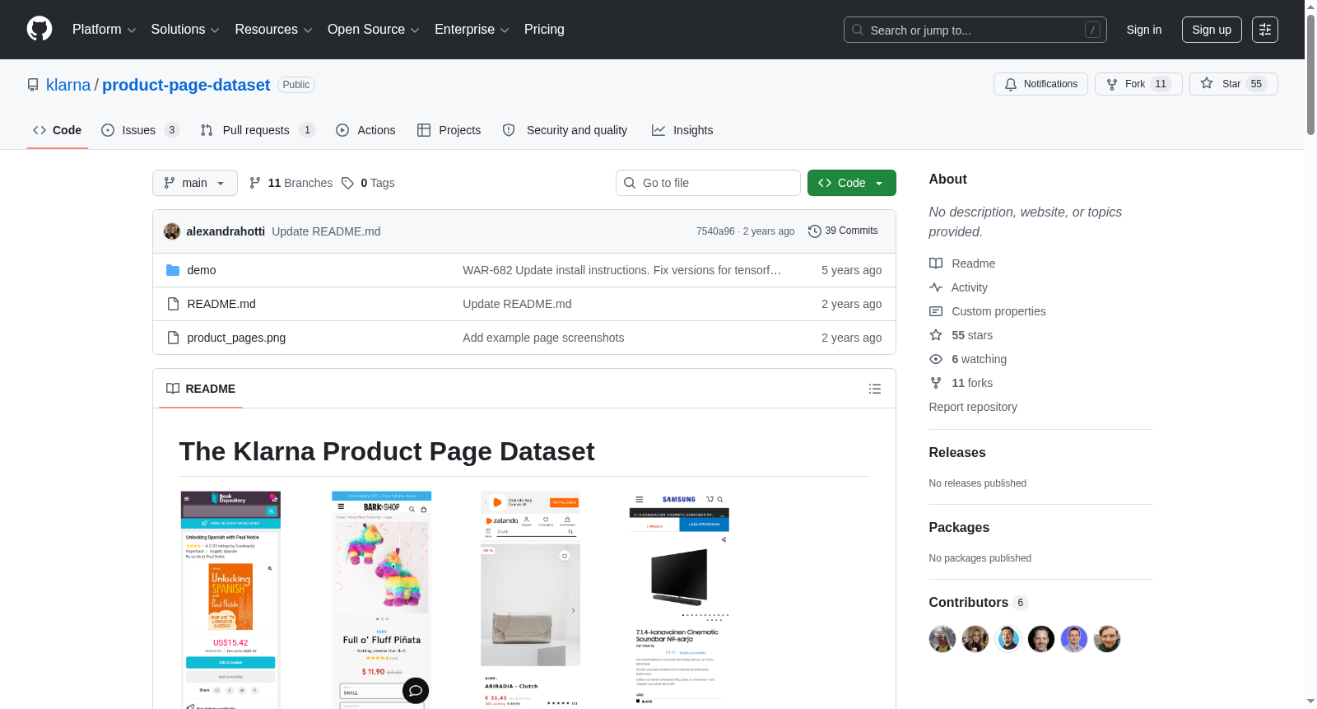
Task: Click the README.md file icon
Action: click(173, 304)
